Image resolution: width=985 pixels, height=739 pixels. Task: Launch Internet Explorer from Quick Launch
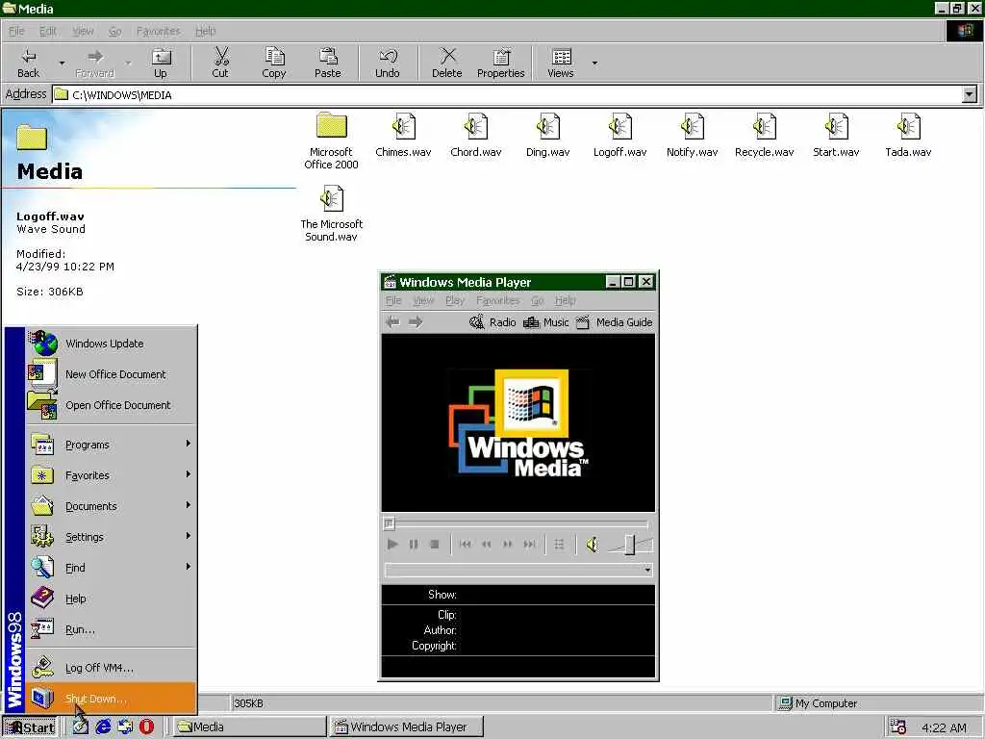point(103,727)
